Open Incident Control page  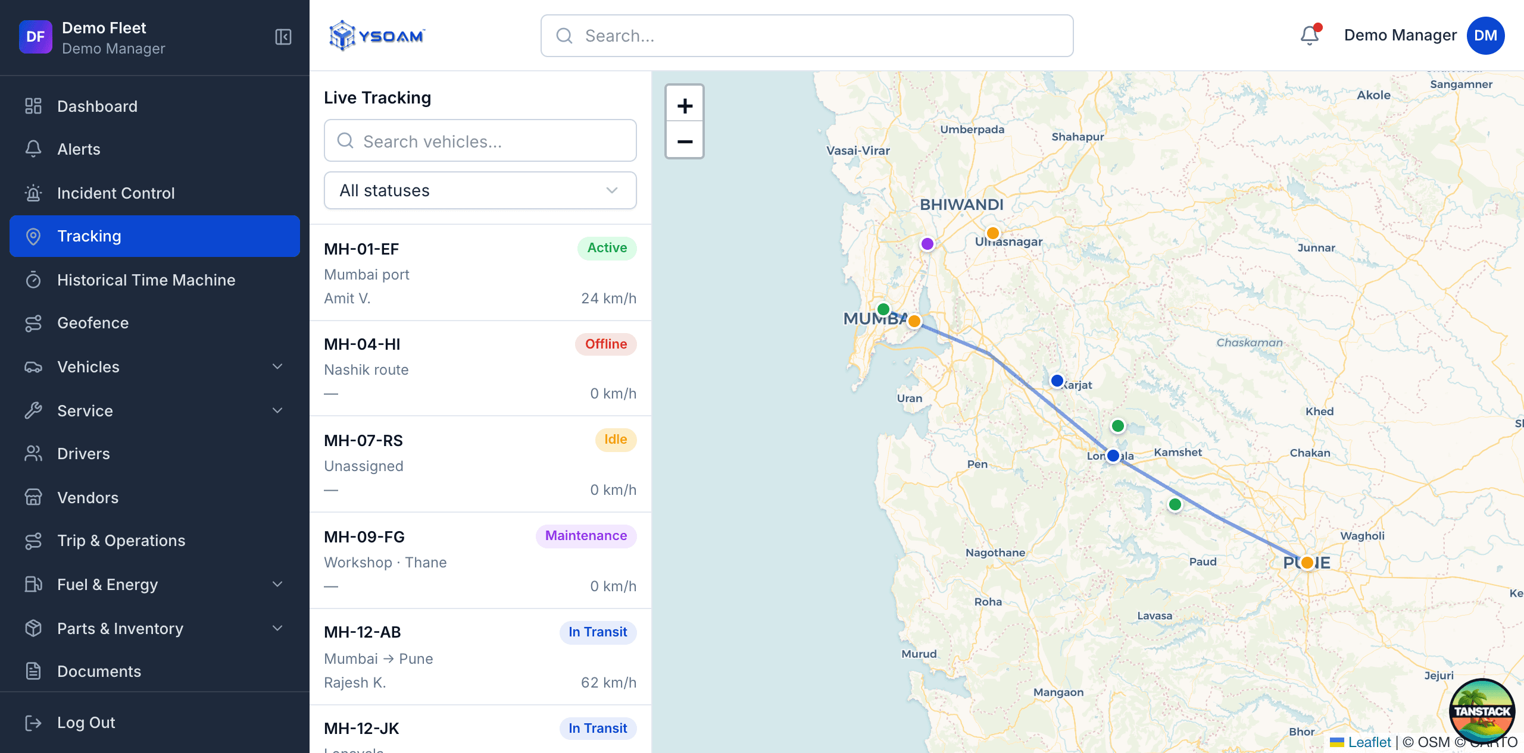pyautogui.click(x=155, y=193)
